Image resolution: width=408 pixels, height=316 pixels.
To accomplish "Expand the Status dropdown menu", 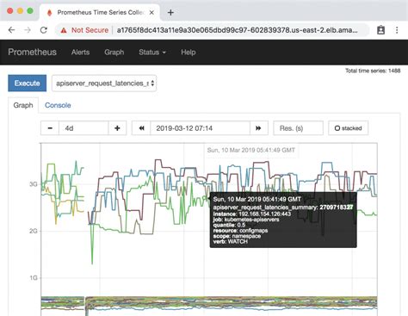I will coord(152,53).
